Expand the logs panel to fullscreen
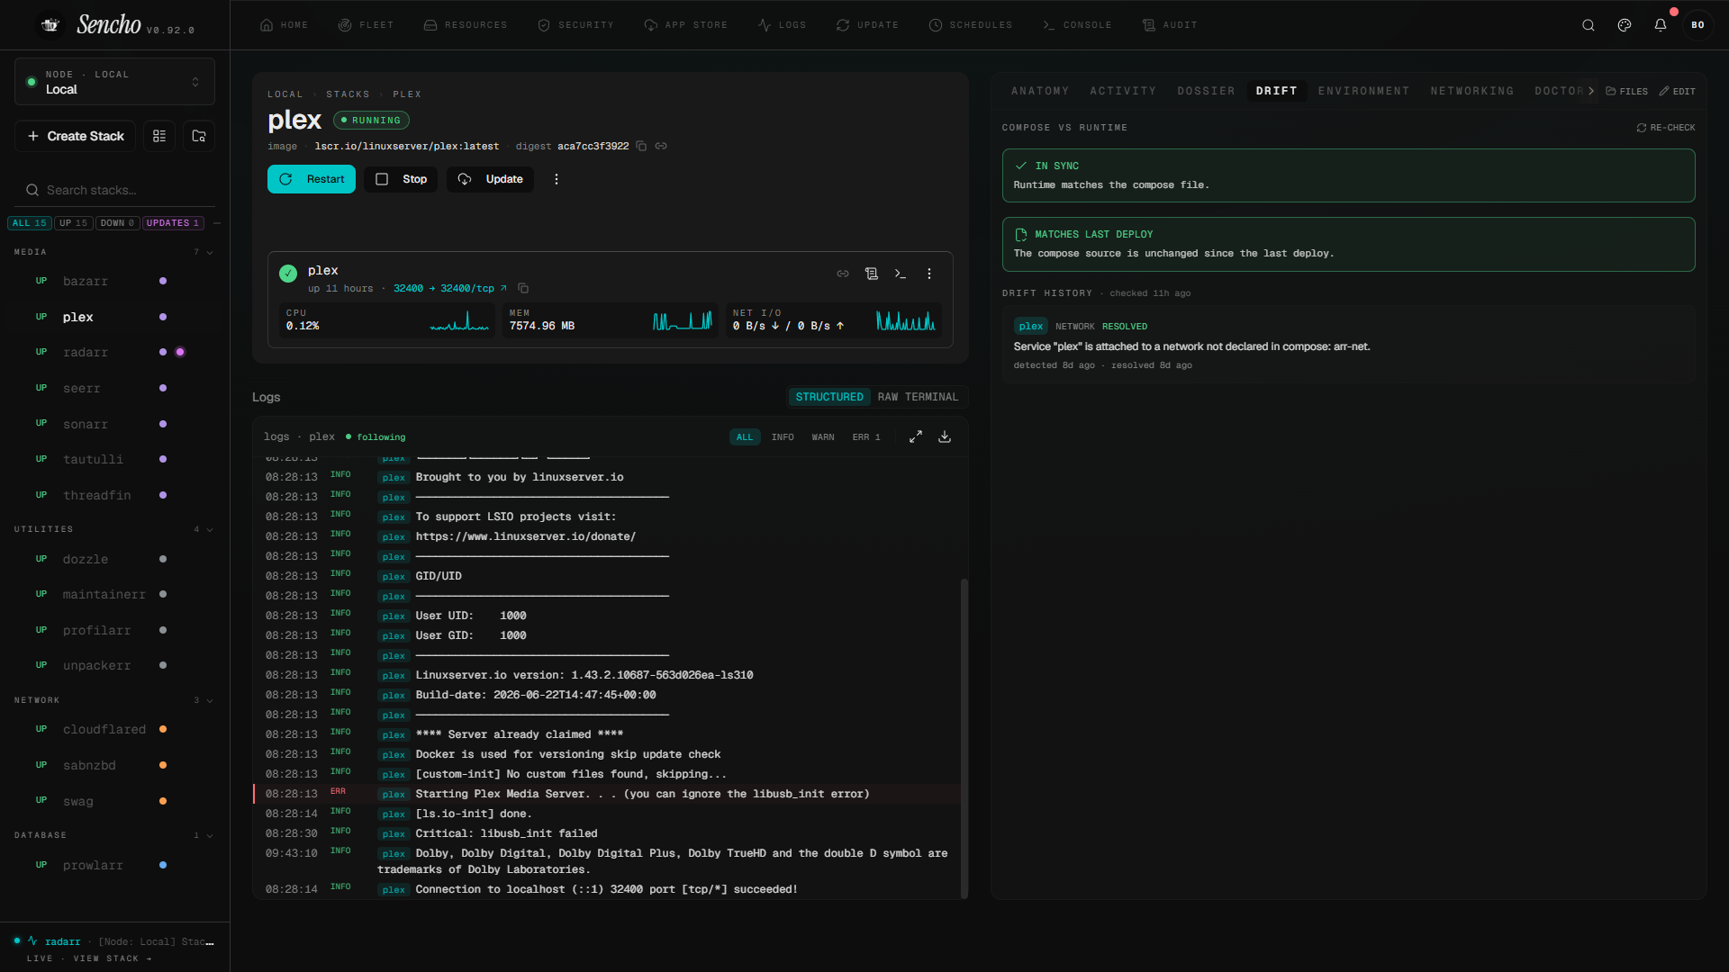The image size is (1729, 972). pyautogui.click(x=916, y=436)
